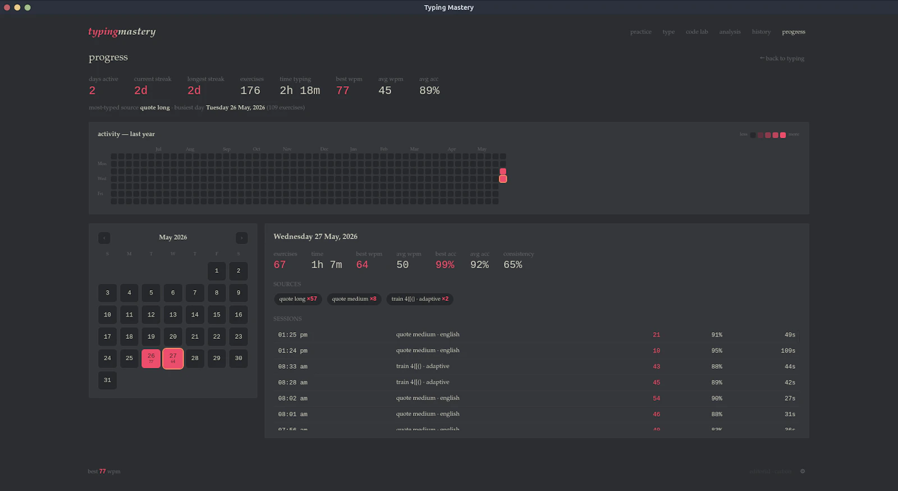Click the 'best 77 wpm' footer text
The width and height of the screenshot is (898, 491).
[104, 471]
